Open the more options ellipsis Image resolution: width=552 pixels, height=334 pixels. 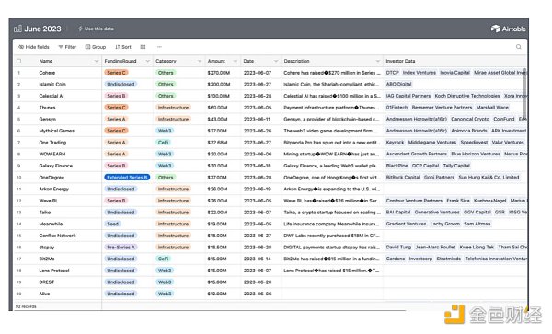point(159,47)
